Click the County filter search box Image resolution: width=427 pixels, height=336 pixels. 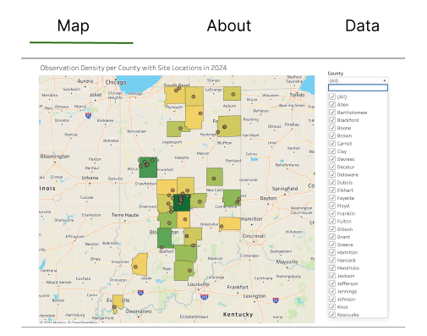[x=358, y=88]
